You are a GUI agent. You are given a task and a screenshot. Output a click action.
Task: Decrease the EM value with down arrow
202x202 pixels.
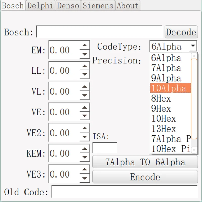(85, 54)
